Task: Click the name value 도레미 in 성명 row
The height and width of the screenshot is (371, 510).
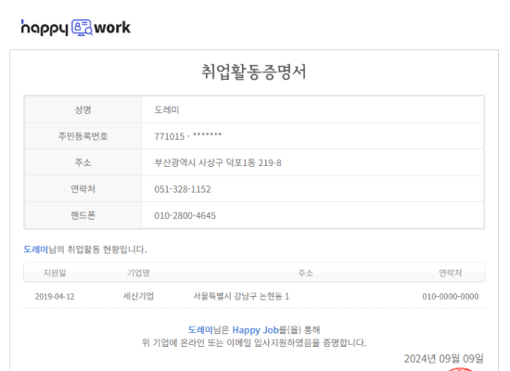Action: pyautogui.click(x=167, y=109)
